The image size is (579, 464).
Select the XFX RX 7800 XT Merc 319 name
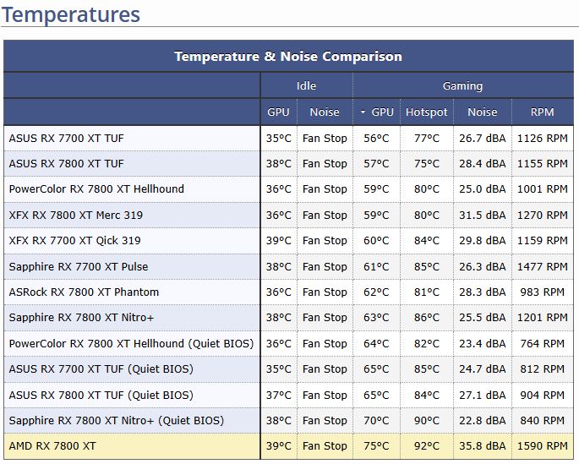76,215
